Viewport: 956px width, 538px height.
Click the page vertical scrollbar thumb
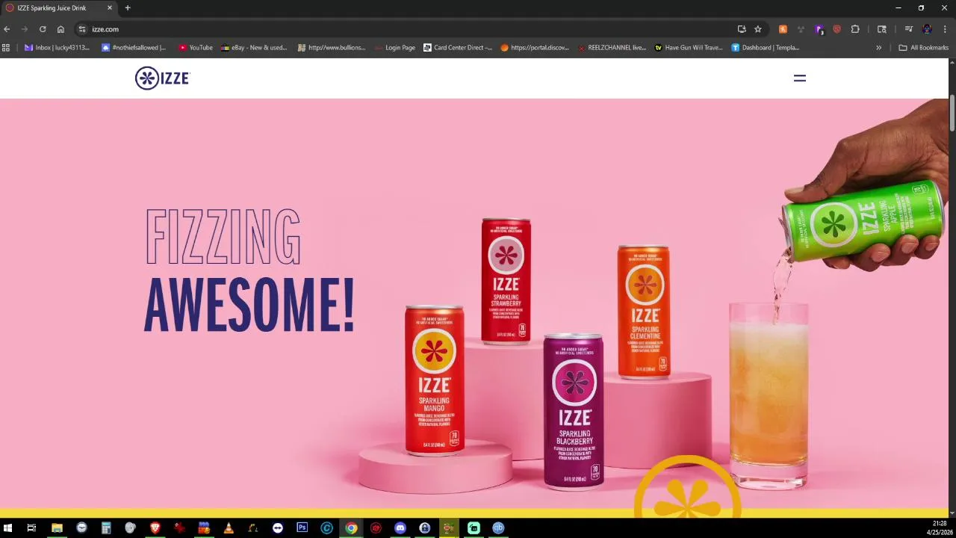(952, 114)
